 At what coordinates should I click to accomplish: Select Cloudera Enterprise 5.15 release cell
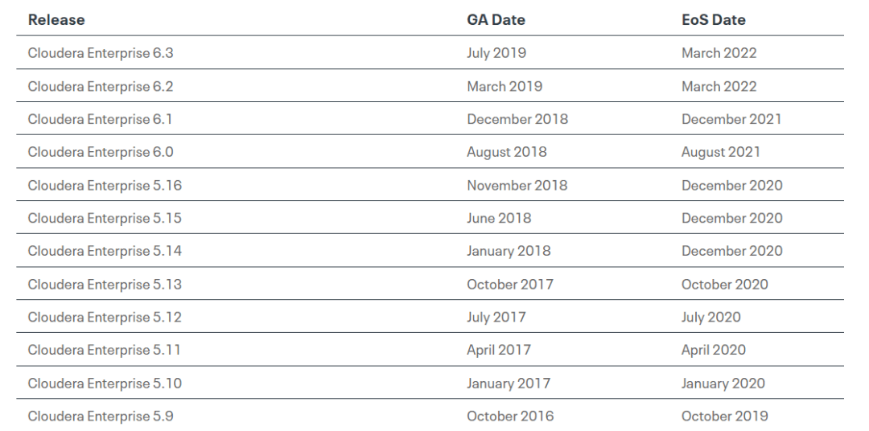click(x=105, y=218)
